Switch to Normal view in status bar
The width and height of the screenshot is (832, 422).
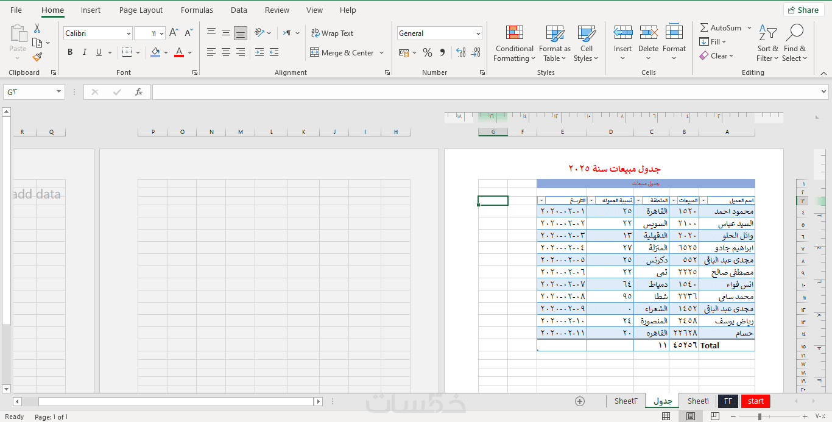tap(666, 417)
